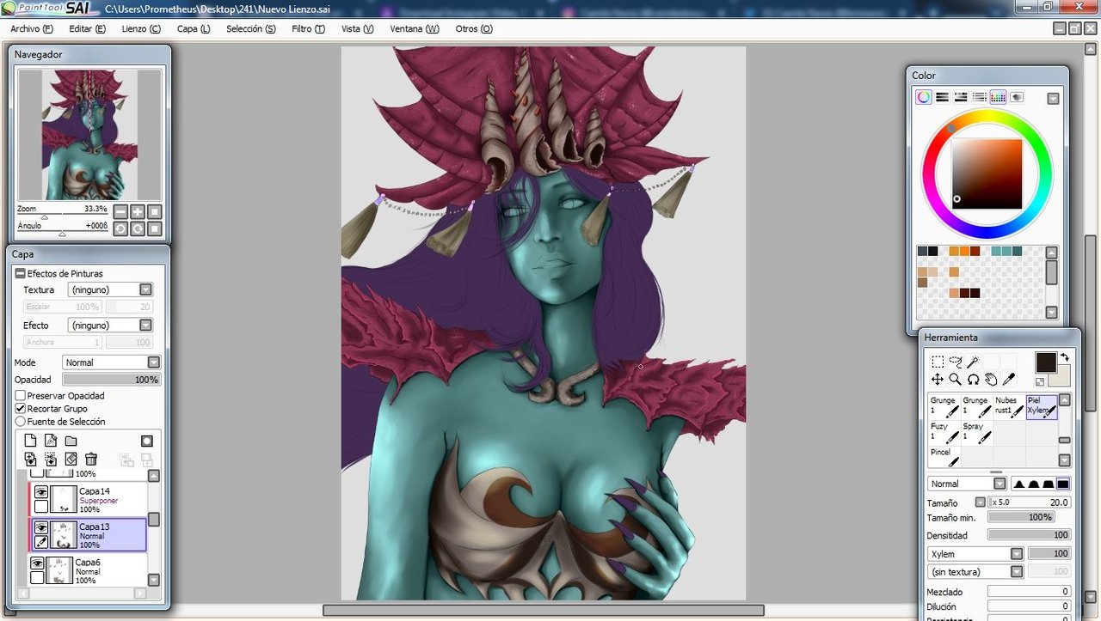Swap foreground and background colors
Screen dimensions: 1101x621
coord(1064,357)
